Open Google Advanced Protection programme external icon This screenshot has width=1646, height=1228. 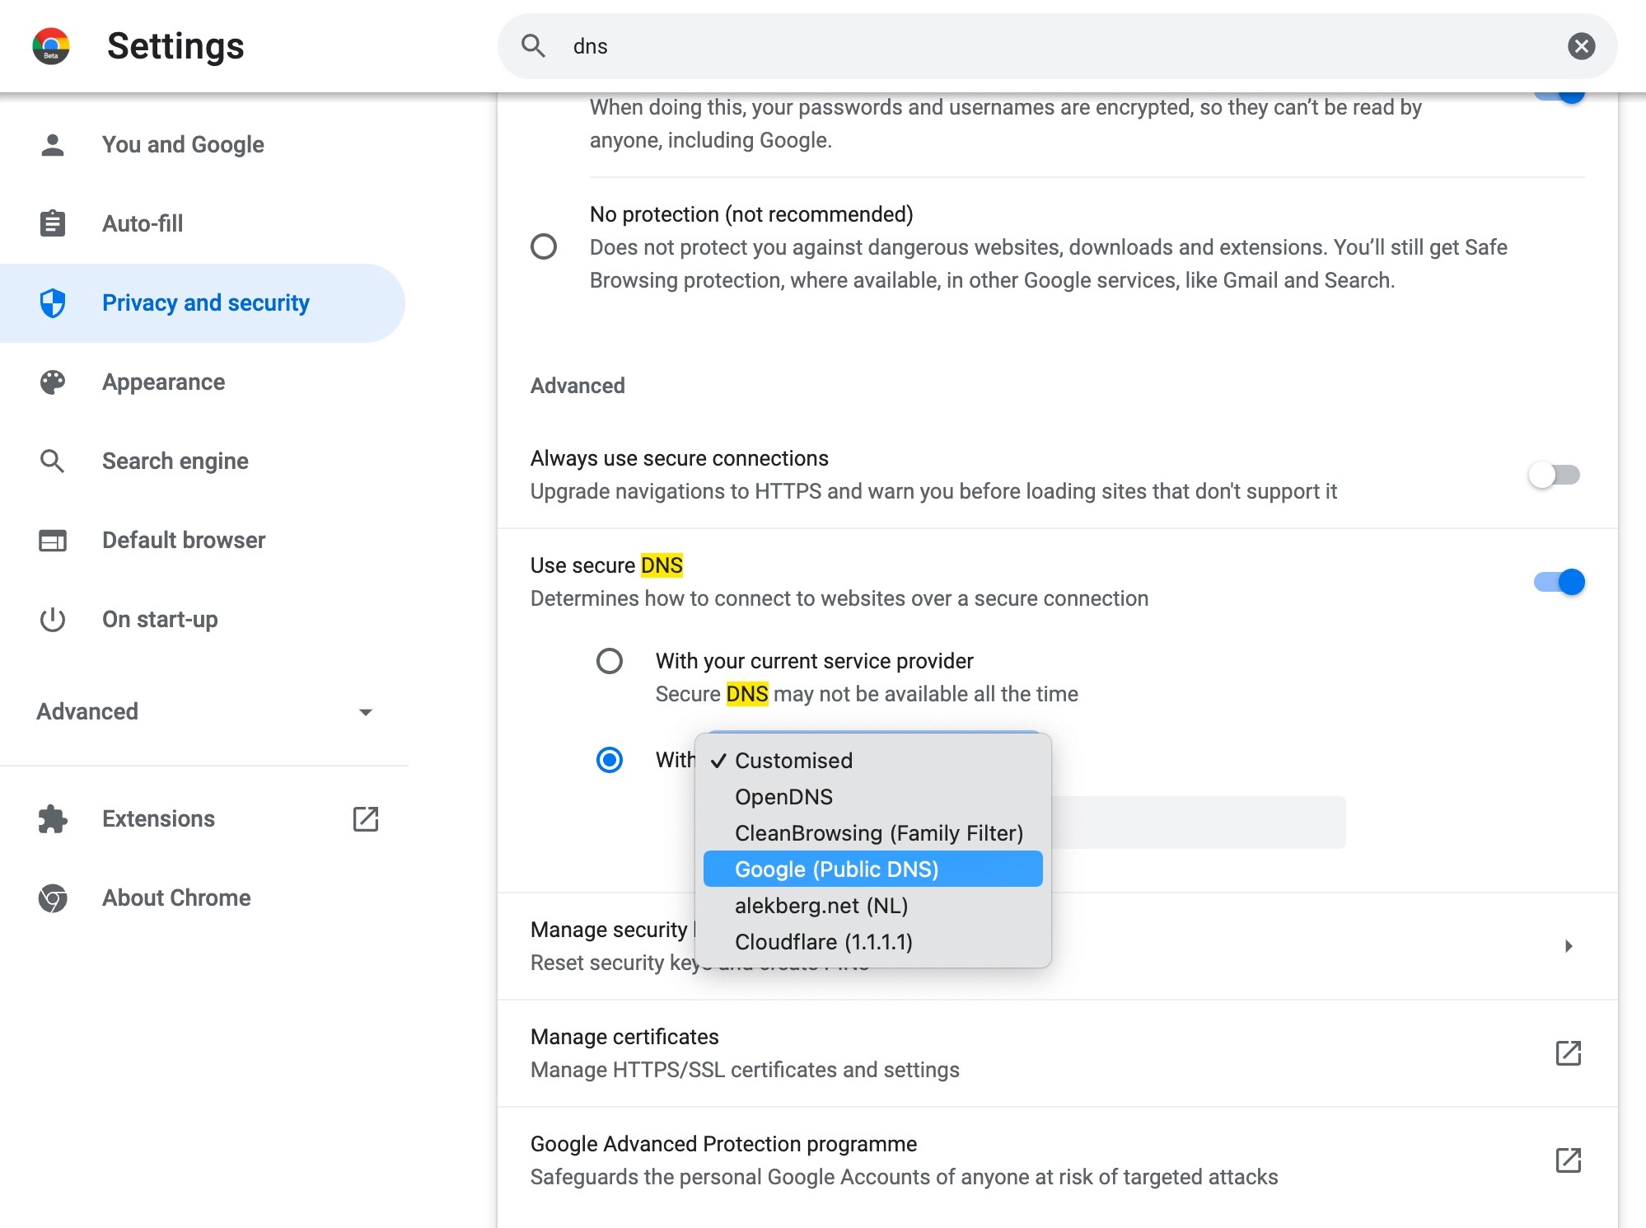pyautogui.click(x=1568, y=1160)
